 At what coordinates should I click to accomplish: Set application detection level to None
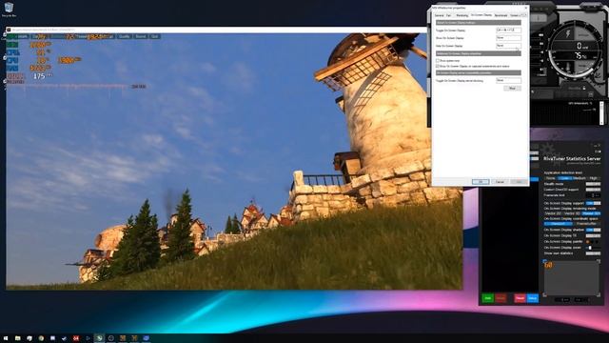tap(550, 178)
